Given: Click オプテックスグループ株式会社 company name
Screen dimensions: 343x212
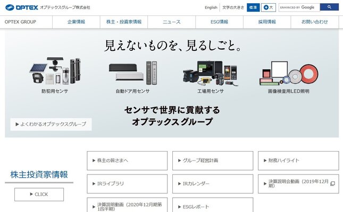Looking at the screenshot, I should pyautogui.click(x=65, y=7).
